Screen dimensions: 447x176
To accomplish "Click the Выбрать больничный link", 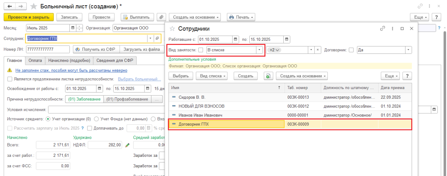I will pos(138,79).
